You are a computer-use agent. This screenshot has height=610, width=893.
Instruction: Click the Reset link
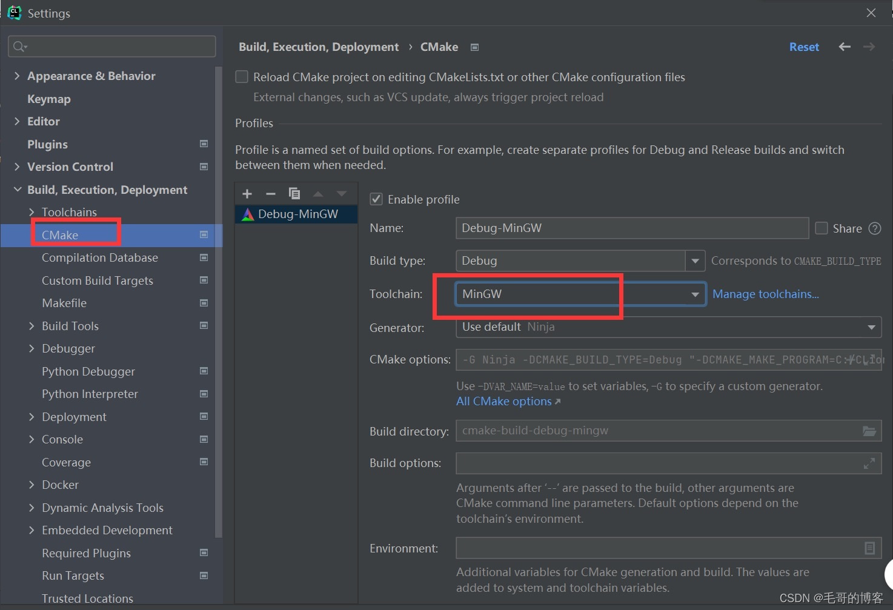click(x=804, y=47)
